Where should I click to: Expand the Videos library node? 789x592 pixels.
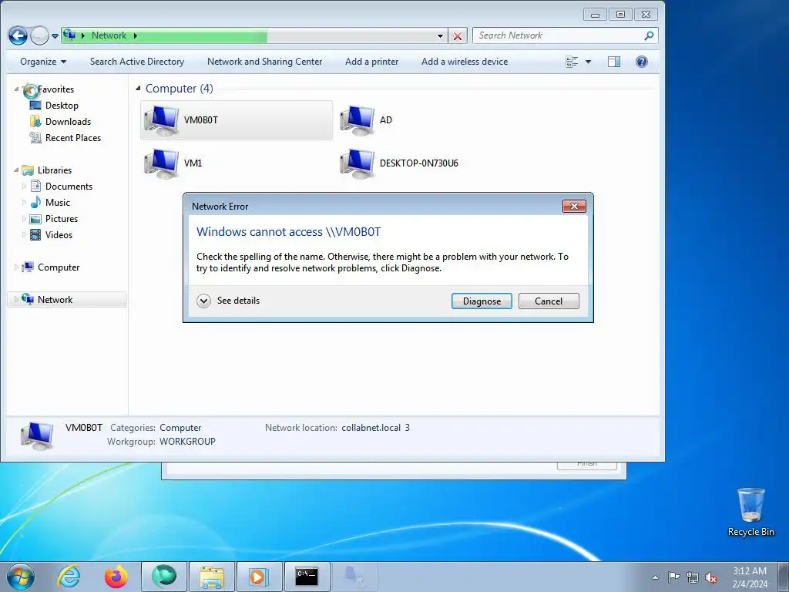pos(24,234)
